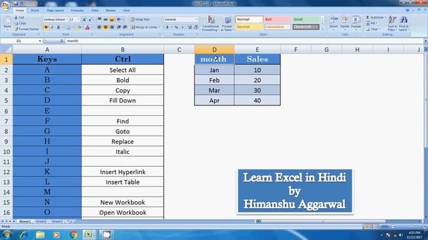
Task: Apply the Percent Style icon
Action: click(177, 27)
